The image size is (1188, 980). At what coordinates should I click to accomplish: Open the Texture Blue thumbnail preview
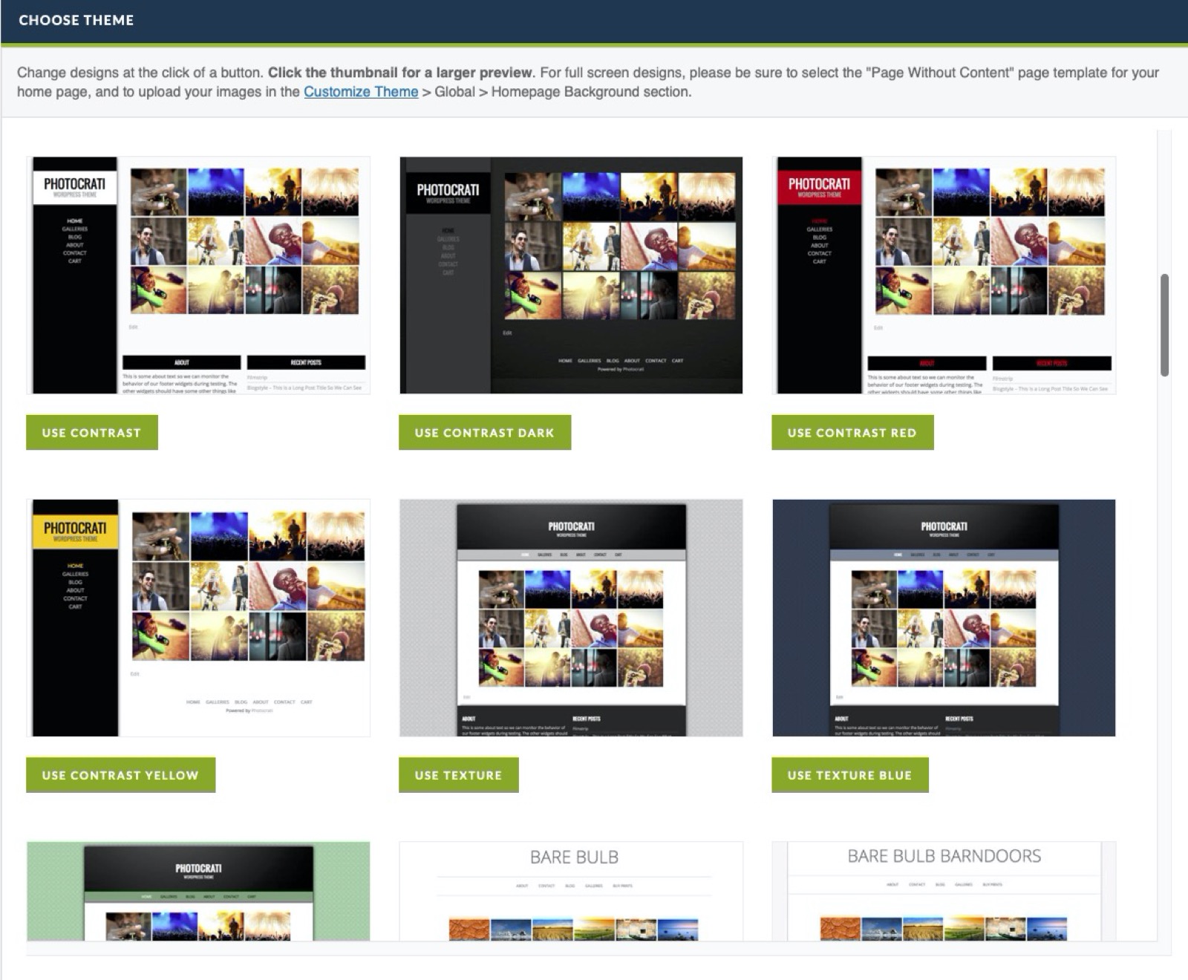pyautogui.click(x=944, y=618)
